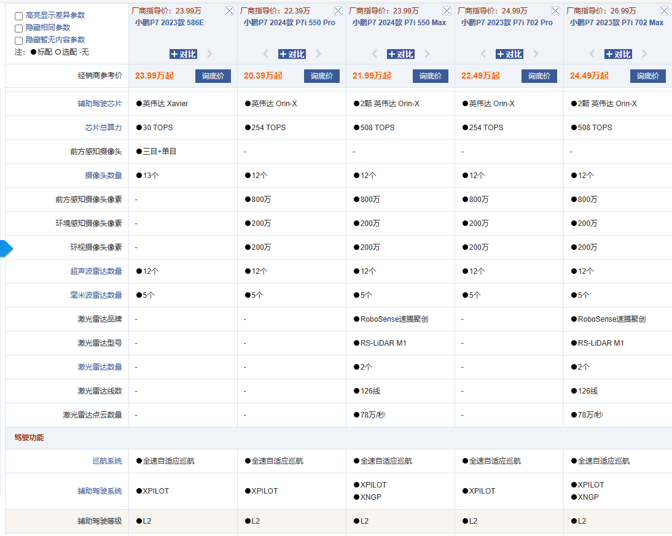Close the P7i 550 Pro comparison column
Viewport: 672px width, 536px height.
pyautogui.click(x=338, y=10)
